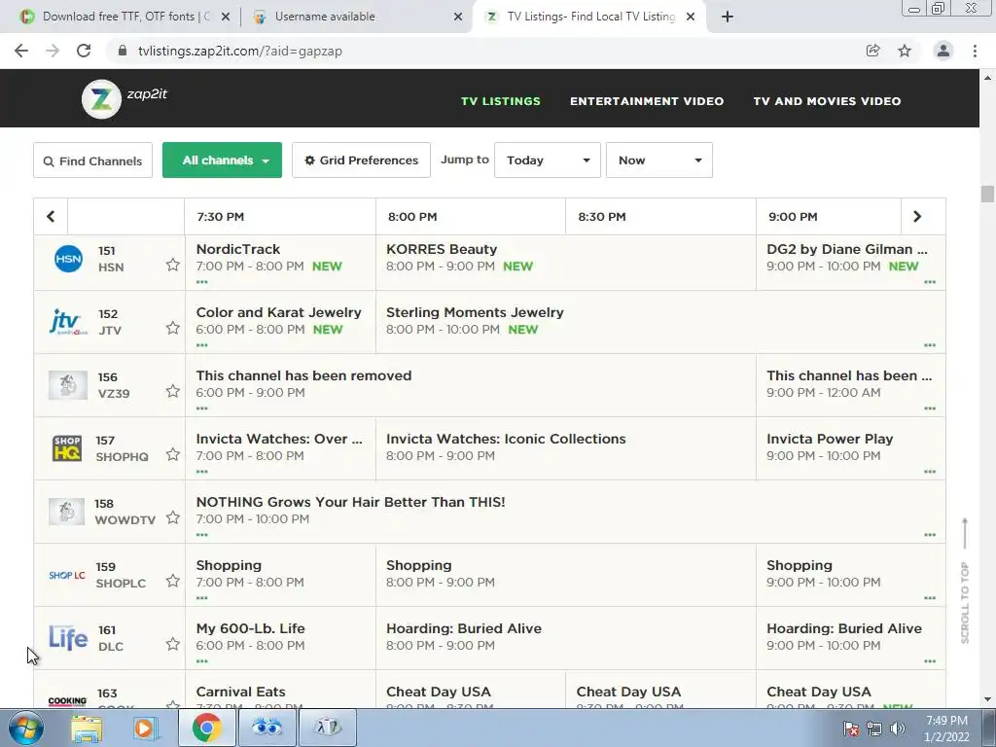
Task: Open TV and Movies Video nav item
Action: (x=827, y=101)
